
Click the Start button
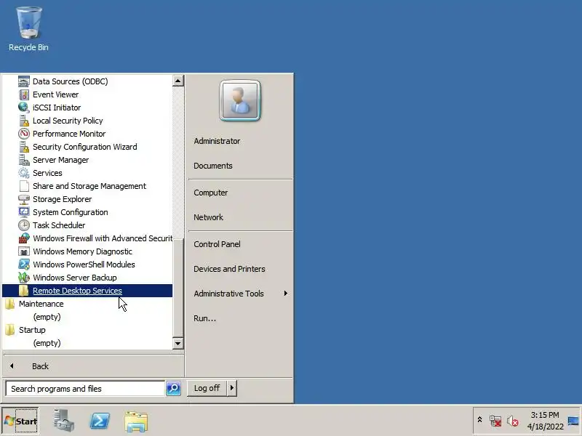[x=20, y=421]
